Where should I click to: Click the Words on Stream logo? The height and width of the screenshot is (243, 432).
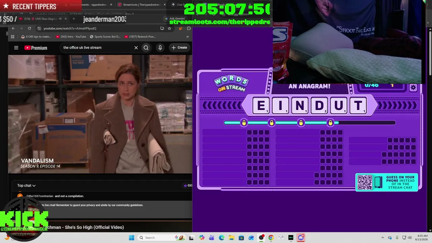pyautogui.click(x=231, y=84)
